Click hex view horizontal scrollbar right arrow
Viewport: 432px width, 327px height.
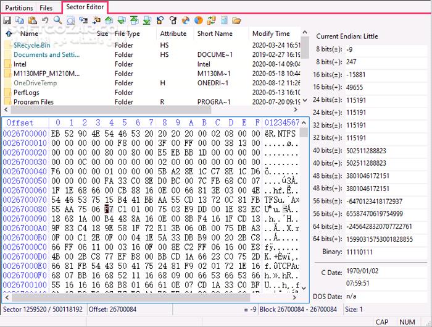294,297
